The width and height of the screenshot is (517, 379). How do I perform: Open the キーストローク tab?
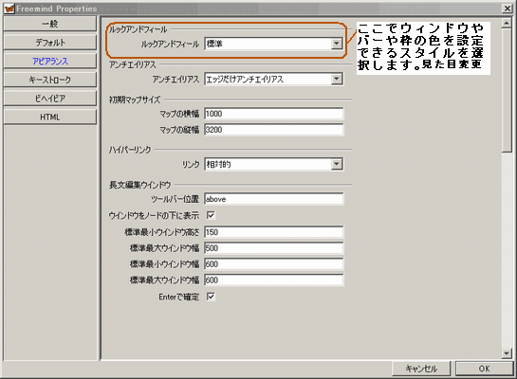[49, 80]
